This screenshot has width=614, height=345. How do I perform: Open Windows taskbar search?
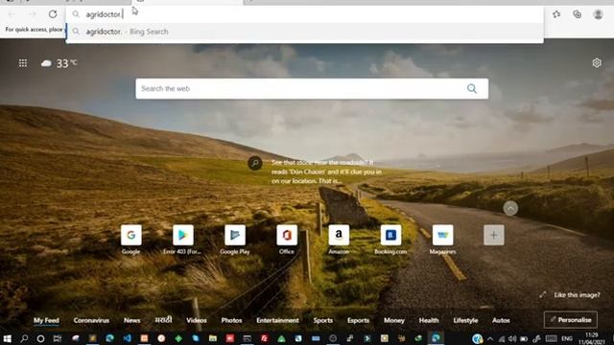click(x=24, y=338)
